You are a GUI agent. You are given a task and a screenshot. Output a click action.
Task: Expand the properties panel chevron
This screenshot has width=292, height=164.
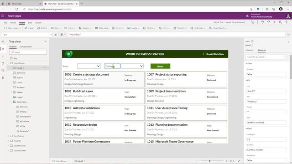[x=288, y=42]
